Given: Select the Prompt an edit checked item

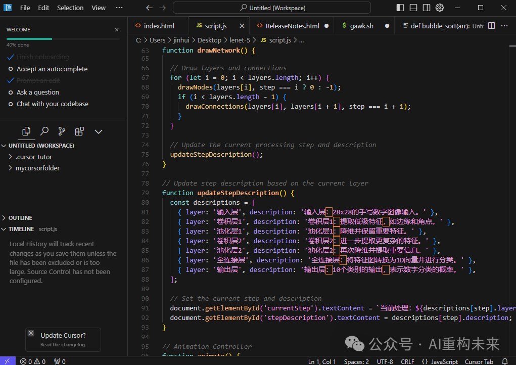Looking at the screenshot, I should tap(38, 80).
